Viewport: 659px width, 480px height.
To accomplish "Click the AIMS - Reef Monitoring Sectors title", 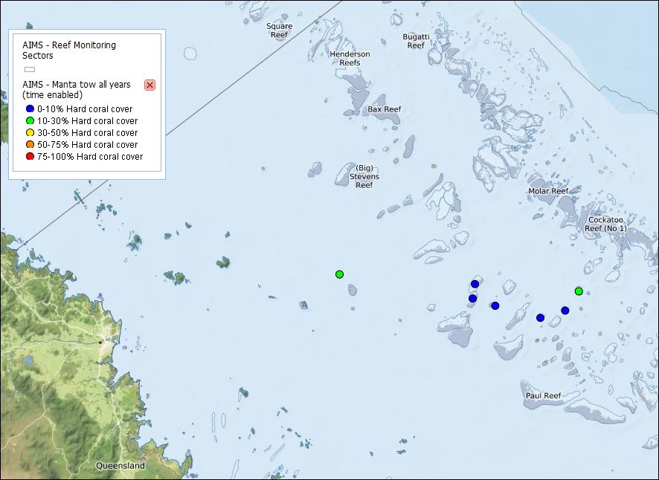I will pos(69,50).
